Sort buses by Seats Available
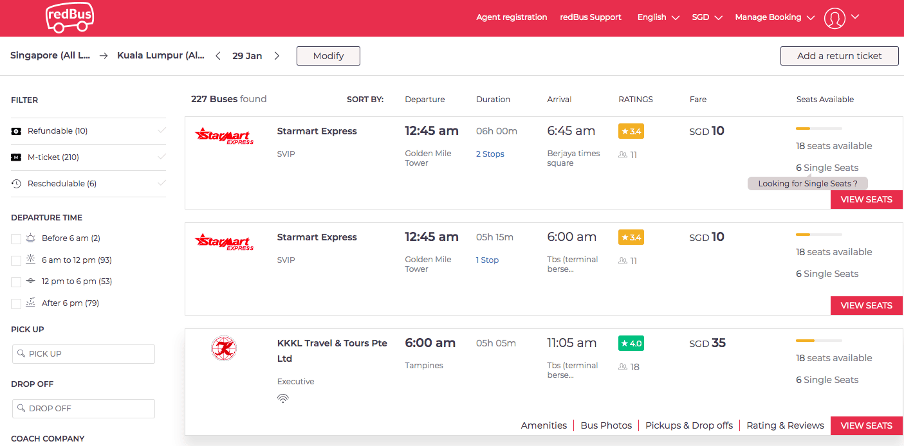This screenshot has width=904, height=446. click(x=825, y=100)
